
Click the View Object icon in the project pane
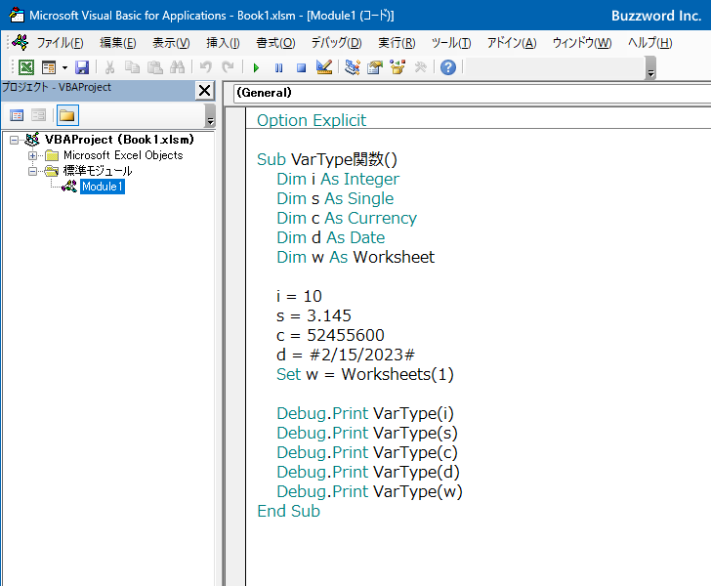38,115
